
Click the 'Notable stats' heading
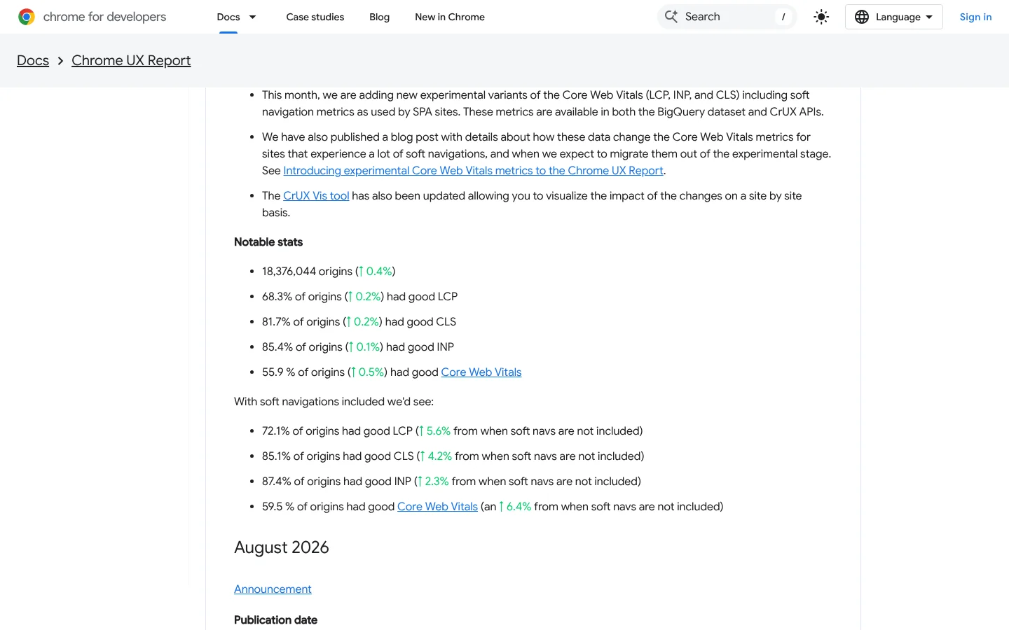point(268,242)
